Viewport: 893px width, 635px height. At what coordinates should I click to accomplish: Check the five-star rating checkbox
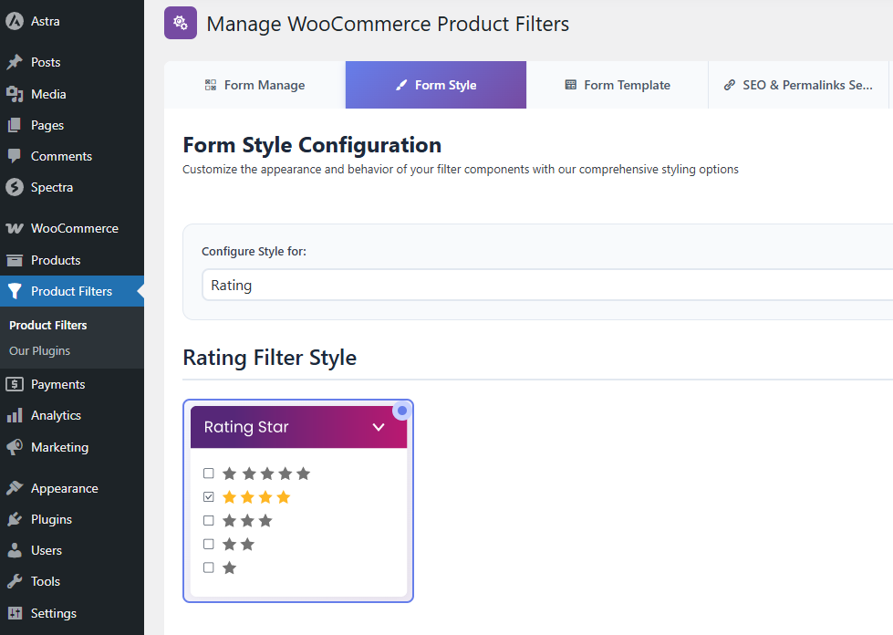tap(209, 474)
